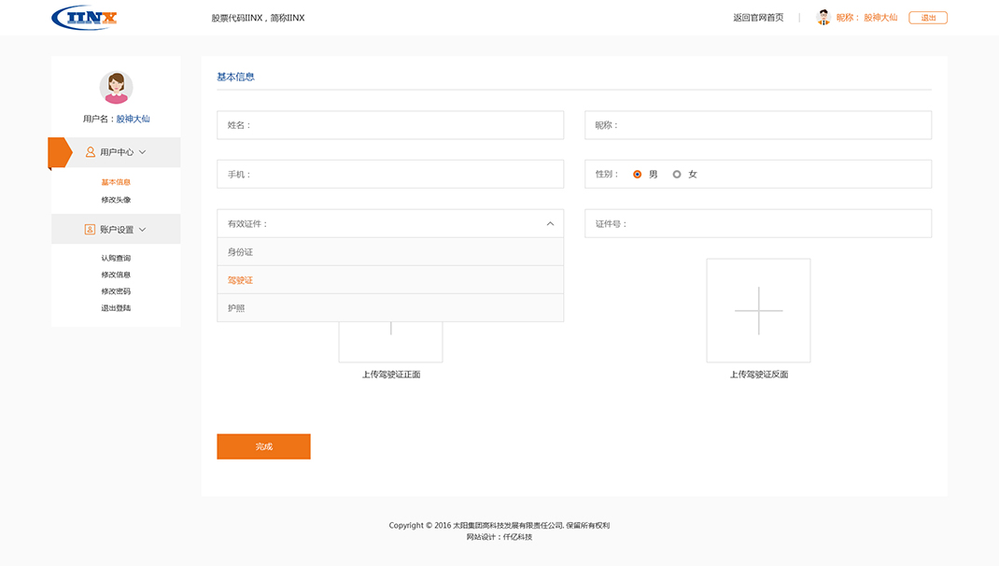Collapse the 用户中心 section chevron
This screenshot has height=566, width=999.
[x=143, y=151]
